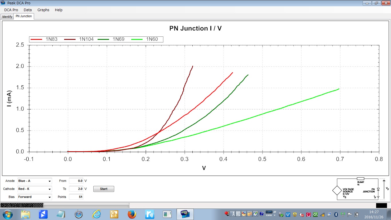391x220 pixels.
Task: Open Internet Explorer from the taskbar
Action: click(x=96, y=214)
